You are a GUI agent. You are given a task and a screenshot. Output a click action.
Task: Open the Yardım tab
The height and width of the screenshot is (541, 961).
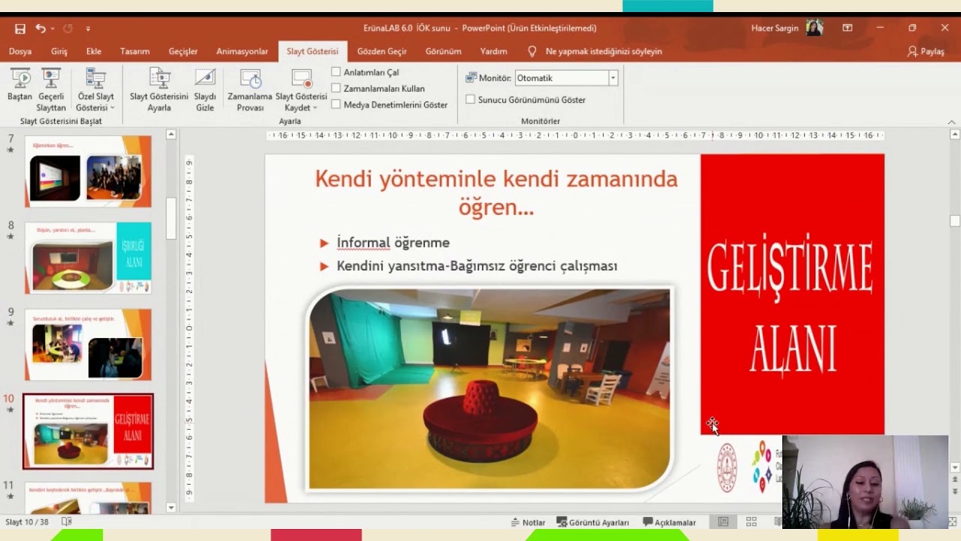pyautogui.click(x=493, y=51)
